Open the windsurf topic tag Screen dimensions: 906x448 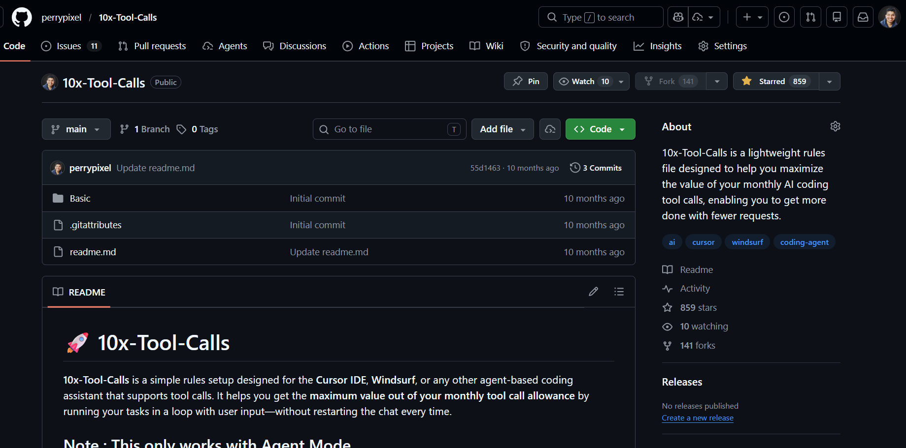click(747, 242)
